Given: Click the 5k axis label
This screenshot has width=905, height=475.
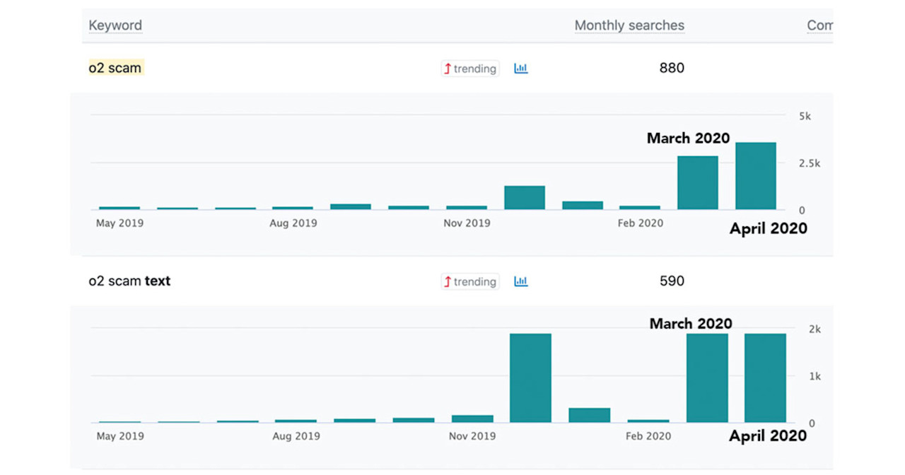Looking at the screenshot, I should [805, 116].
